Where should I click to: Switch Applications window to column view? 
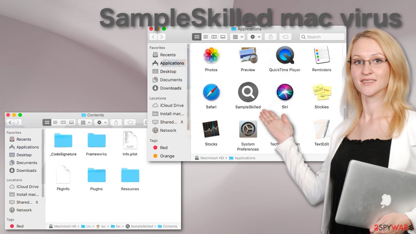point(214,37)
